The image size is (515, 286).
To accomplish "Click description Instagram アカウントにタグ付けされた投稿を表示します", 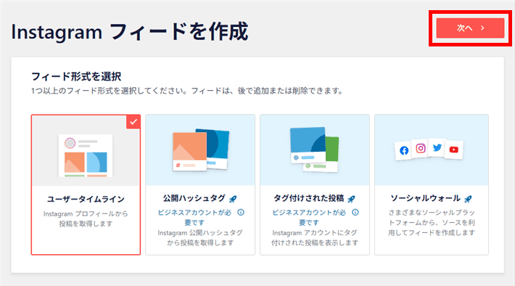I will (x=315, y=237).
